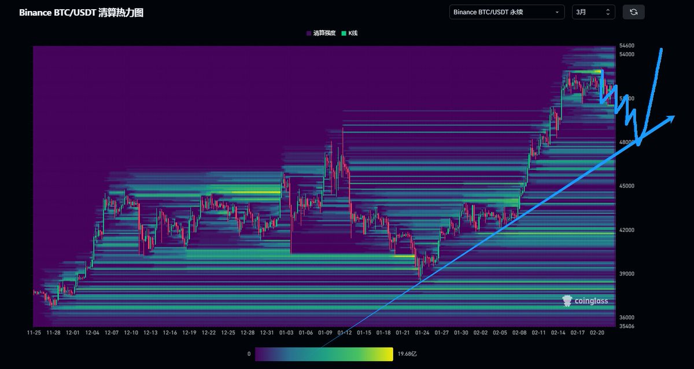Click the 11-28 date axis label
Image resolution: width=694 pixels, height=369 pixels.
point(53,333)
